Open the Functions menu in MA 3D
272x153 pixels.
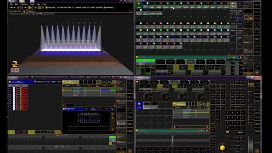24,4
